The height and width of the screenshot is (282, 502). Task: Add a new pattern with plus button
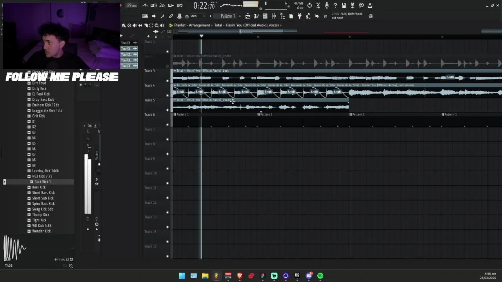click(240, 16)
